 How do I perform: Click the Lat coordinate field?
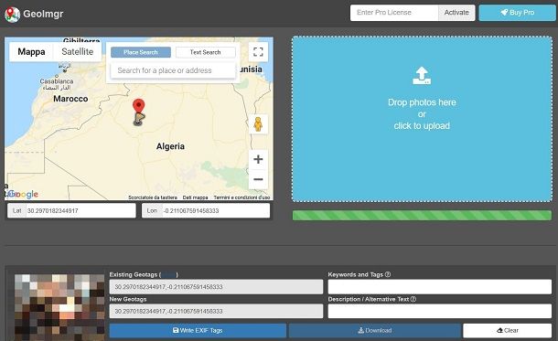point(80,210)
